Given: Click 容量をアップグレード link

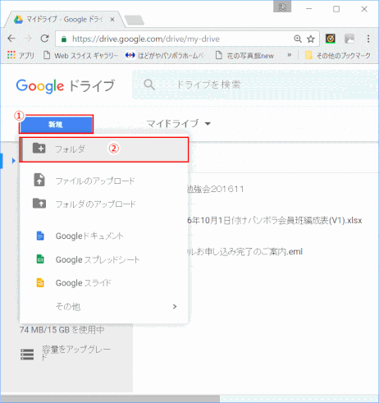Looking at the screenshot, I should coord(76,353).
